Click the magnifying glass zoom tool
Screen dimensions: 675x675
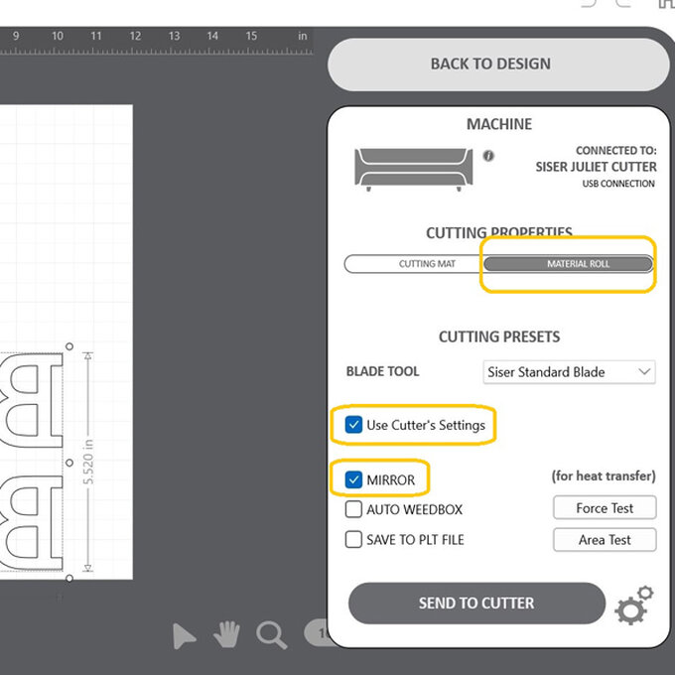tap(271, 634)
